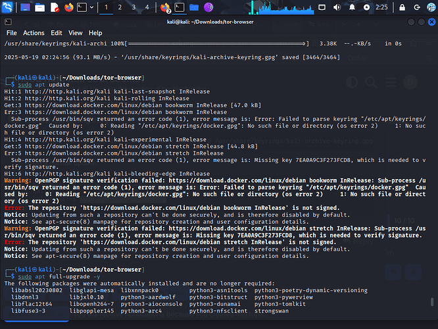Click 'Get:5' docker stretch line
The image size is (438, 329).
(131, 146)
